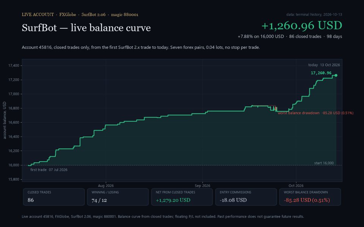Image resolution: width=364 pixels, height=227 pixels.
Task: Click the '17,400' y-axis tick label
Action: click(x=14, y=65)
